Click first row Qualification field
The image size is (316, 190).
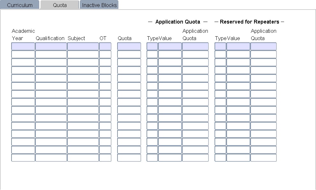51,46
